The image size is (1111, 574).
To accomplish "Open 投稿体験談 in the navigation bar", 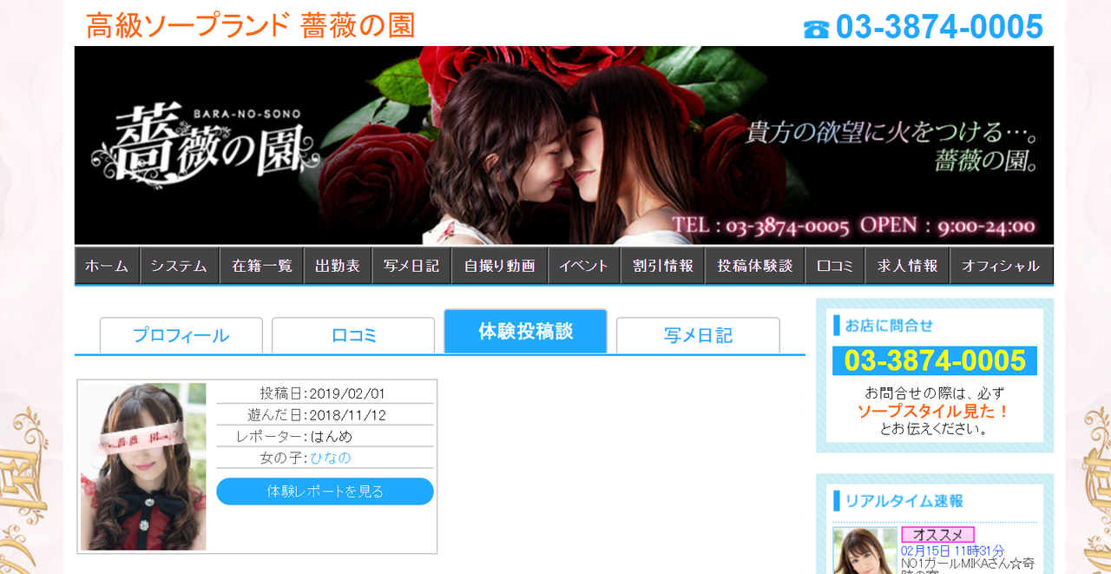I will point(755,266).
